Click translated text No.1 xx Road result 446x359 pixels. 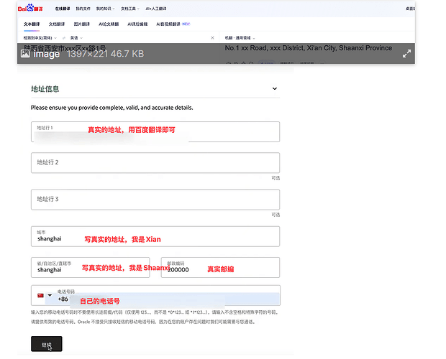click(x=309, y=48)
